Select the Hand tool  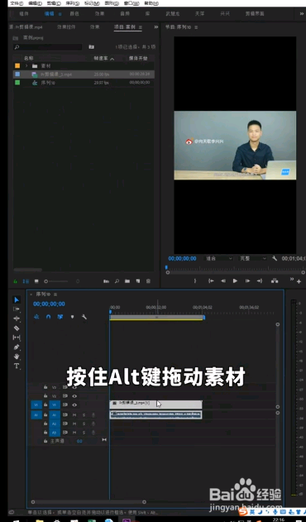point(17,357)
